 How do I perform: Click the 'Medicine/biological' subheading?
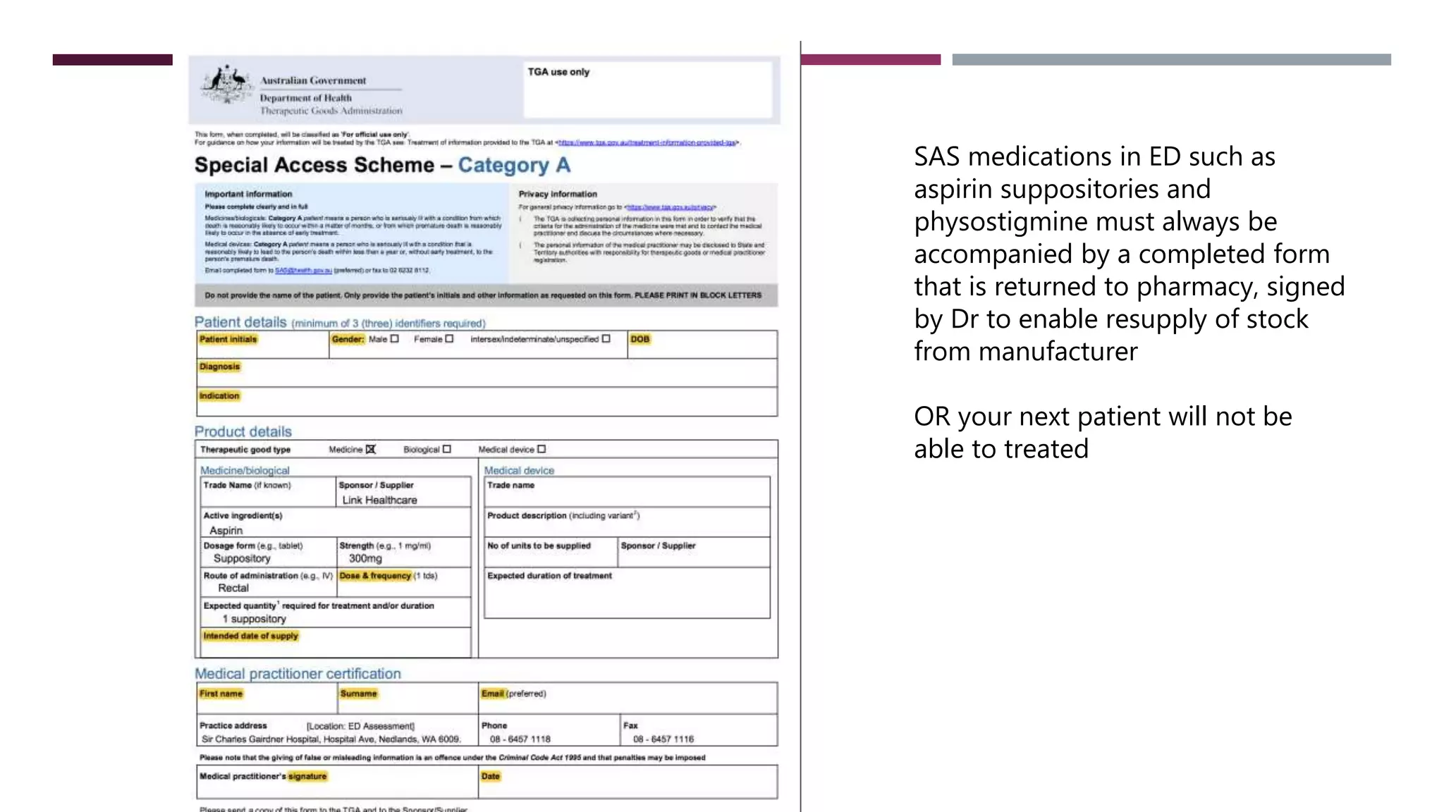click(x=245, y=470)
